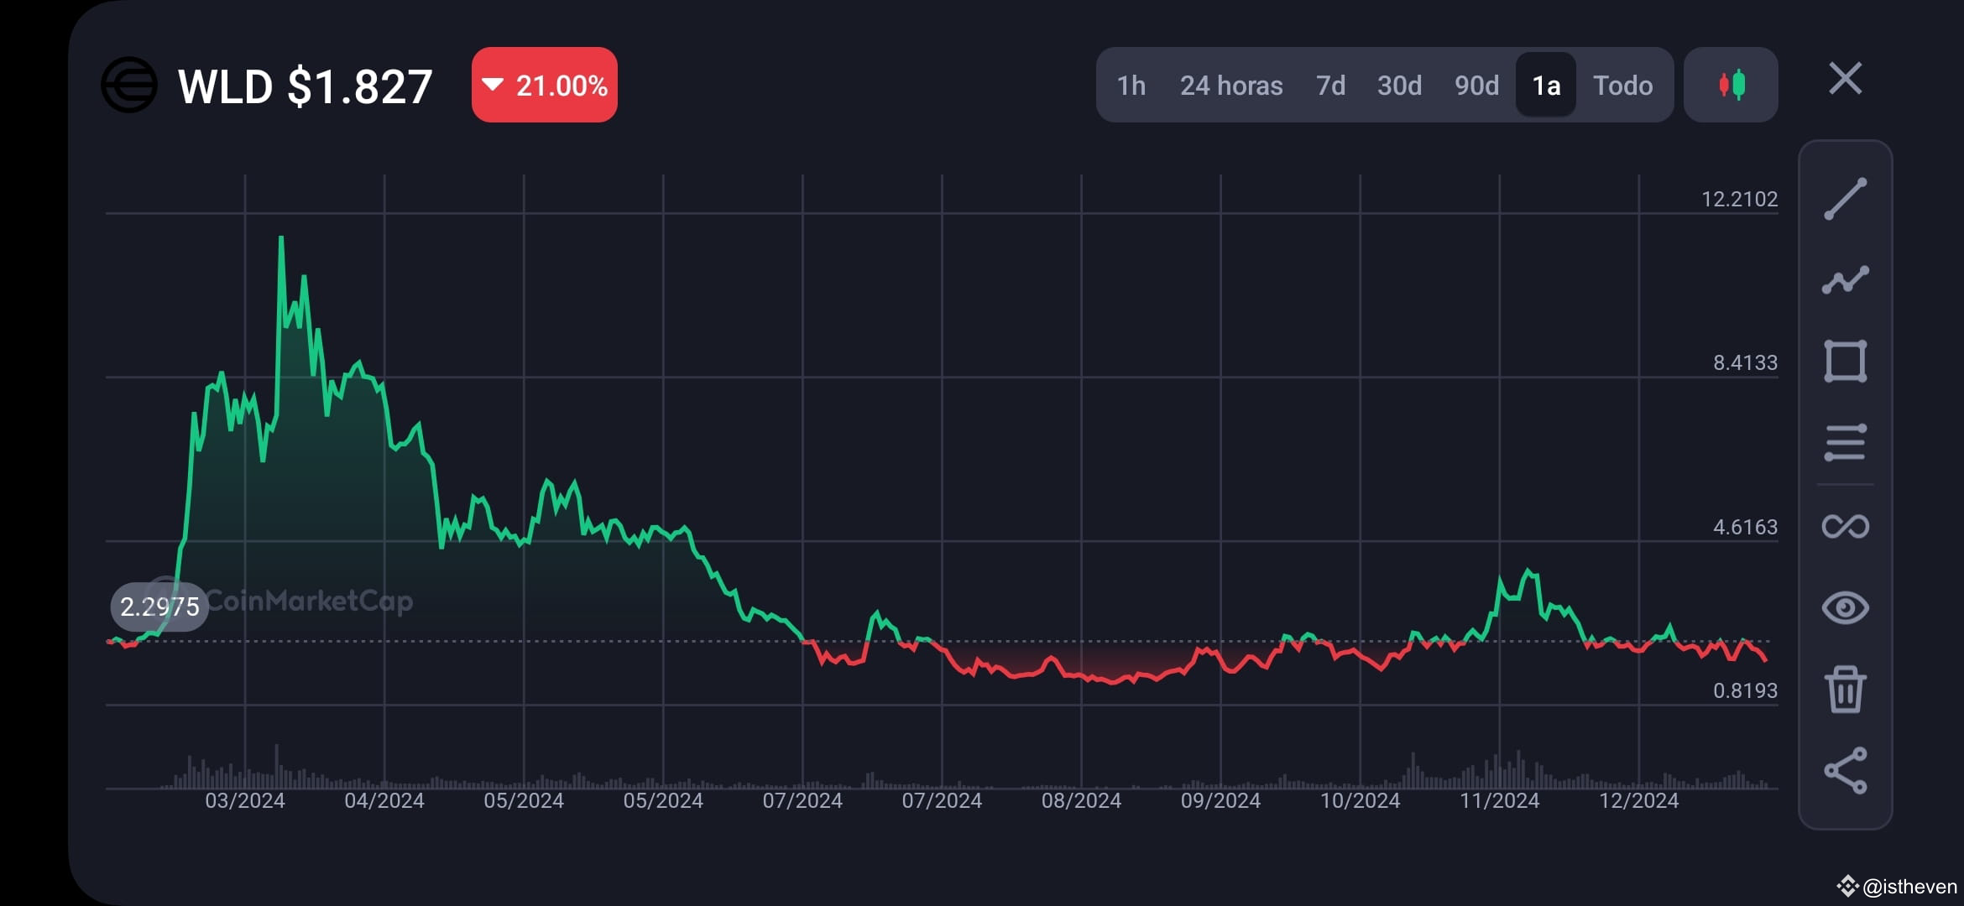Image resolution: width=1964 pixels, height=906 pixels.
Task: Tap the 09/2024 date axis label
Action: pyautogui.click(x=1220, y=801)
